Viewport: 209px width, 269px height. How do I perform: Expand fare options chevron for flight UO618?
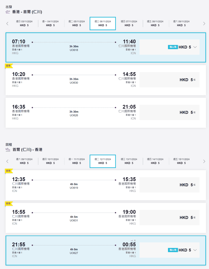coord(195,47)
